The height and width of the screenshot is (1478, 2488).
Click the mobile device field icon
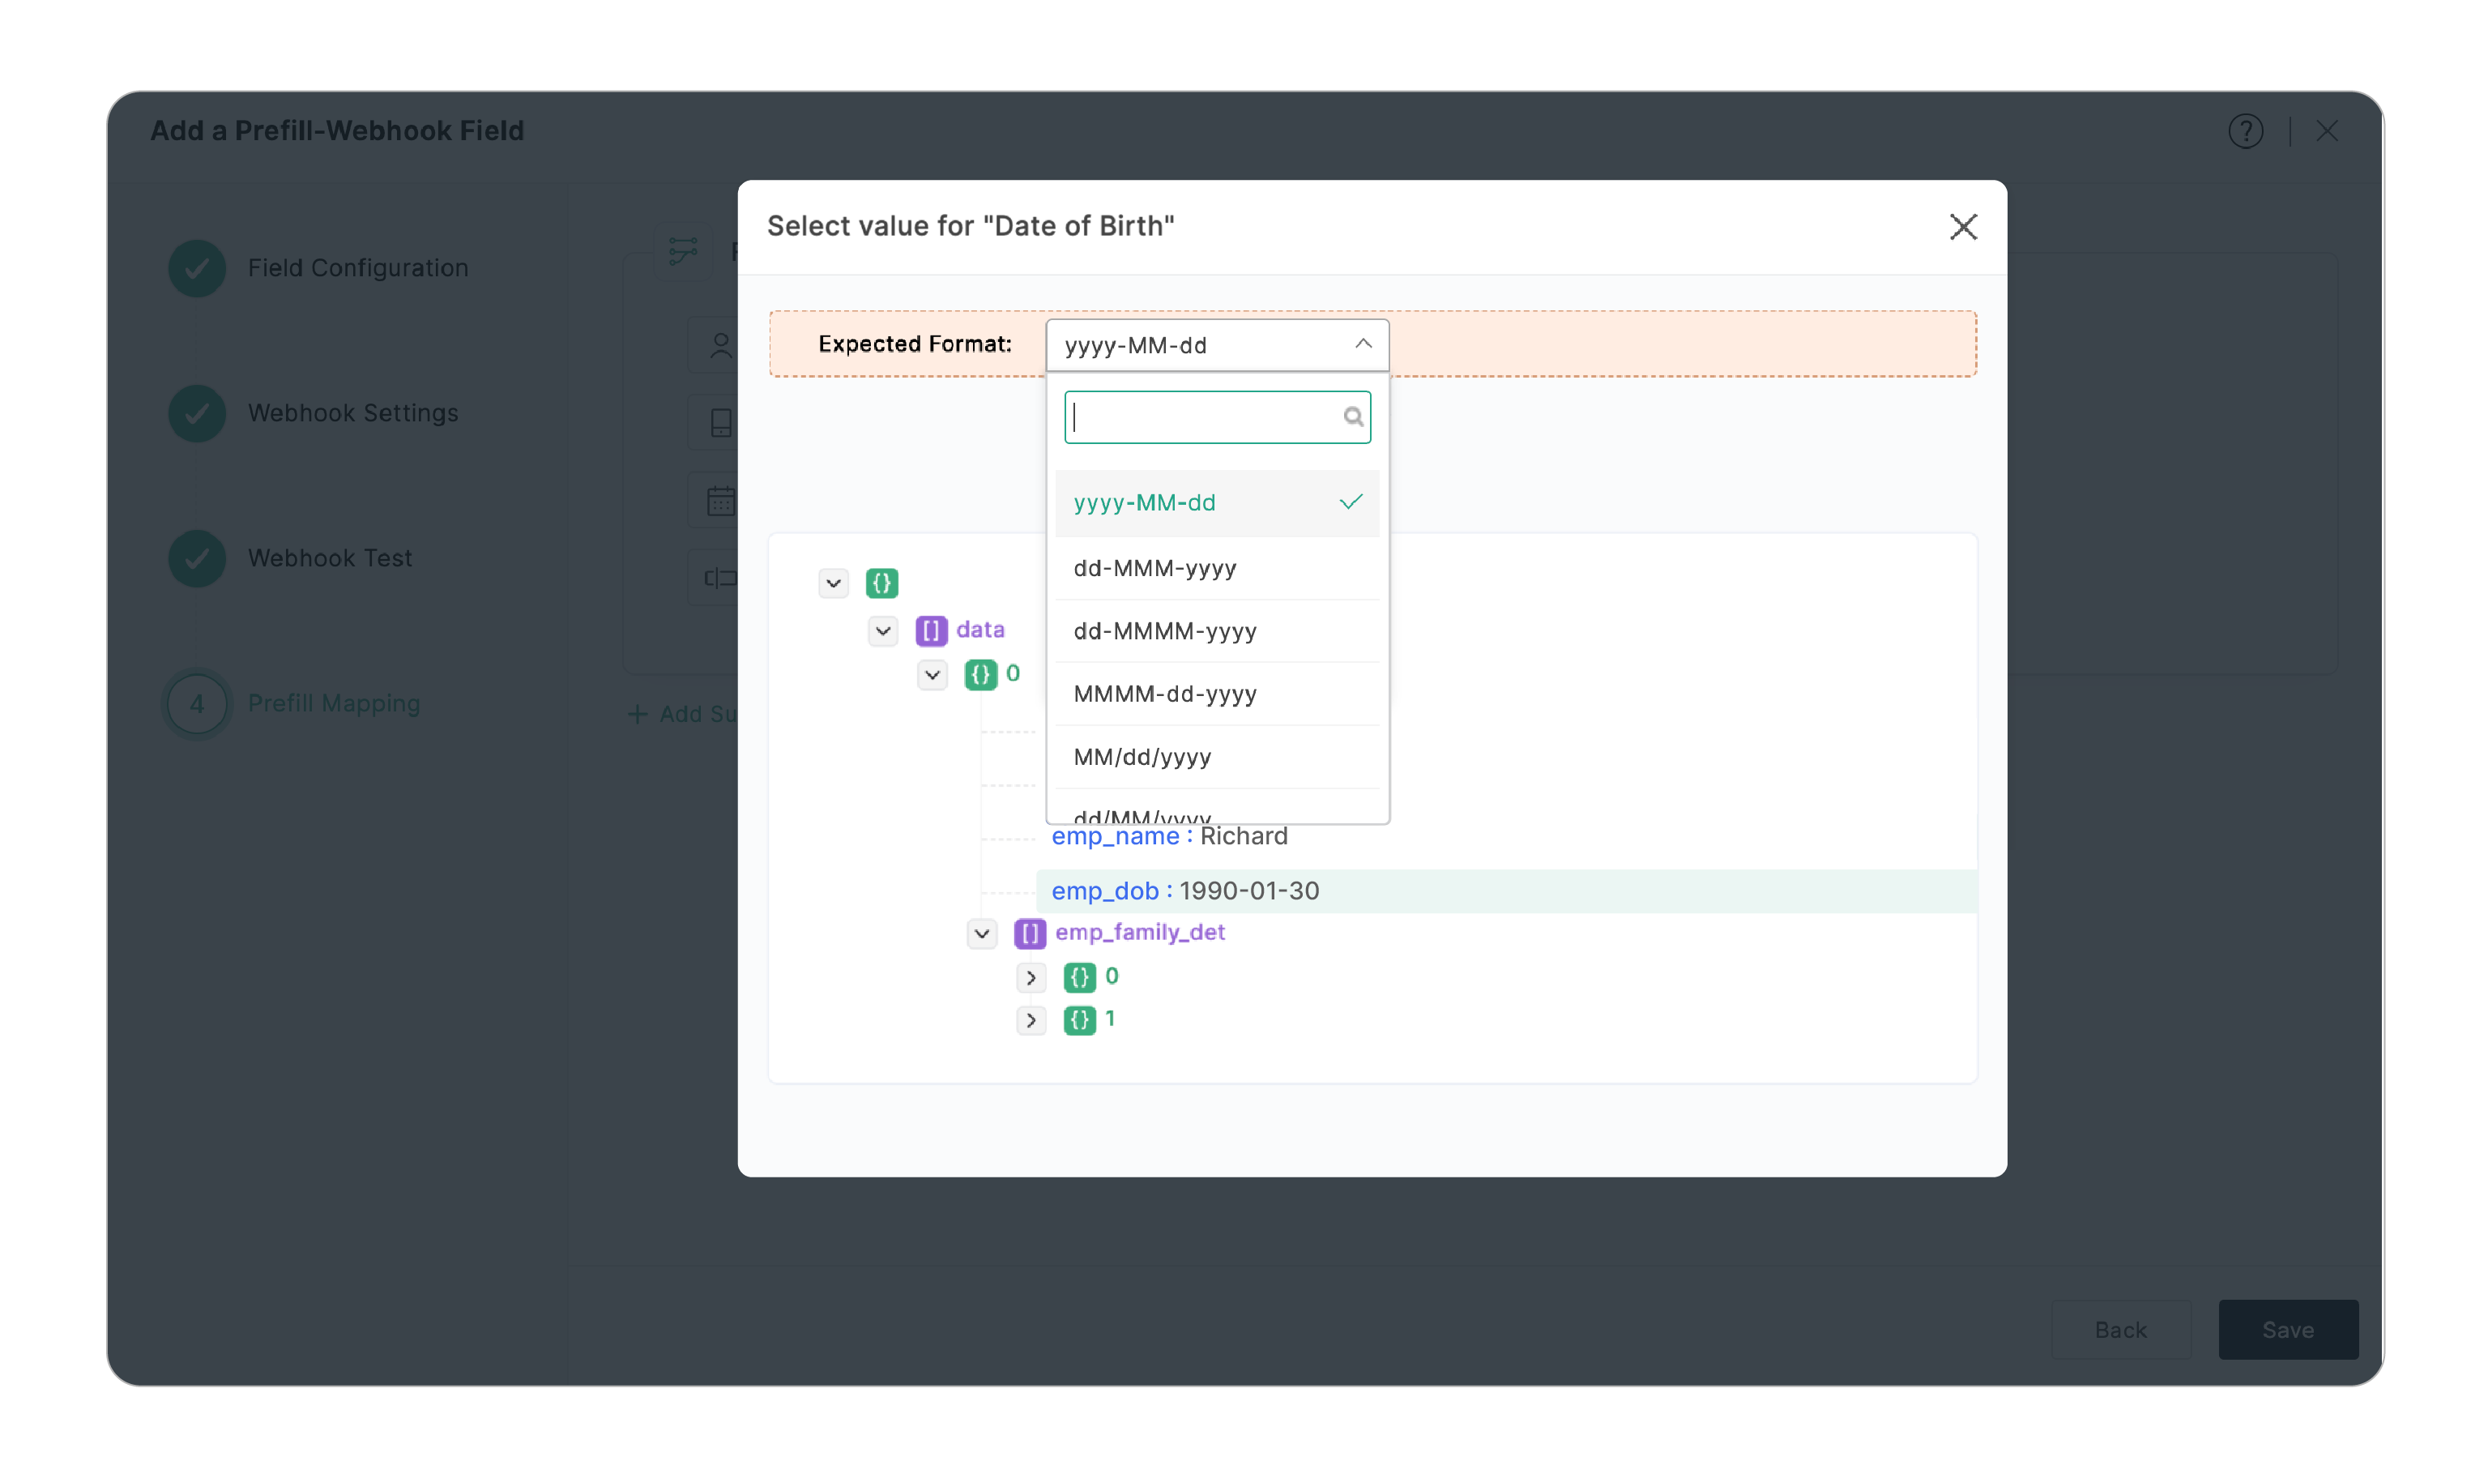[x=719, y=422]
